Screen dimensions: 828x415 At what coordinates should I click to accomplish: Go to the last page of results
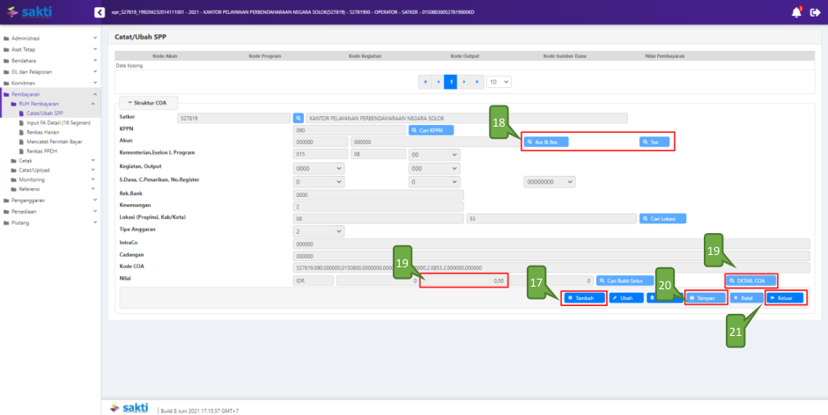tap(477, 81)
